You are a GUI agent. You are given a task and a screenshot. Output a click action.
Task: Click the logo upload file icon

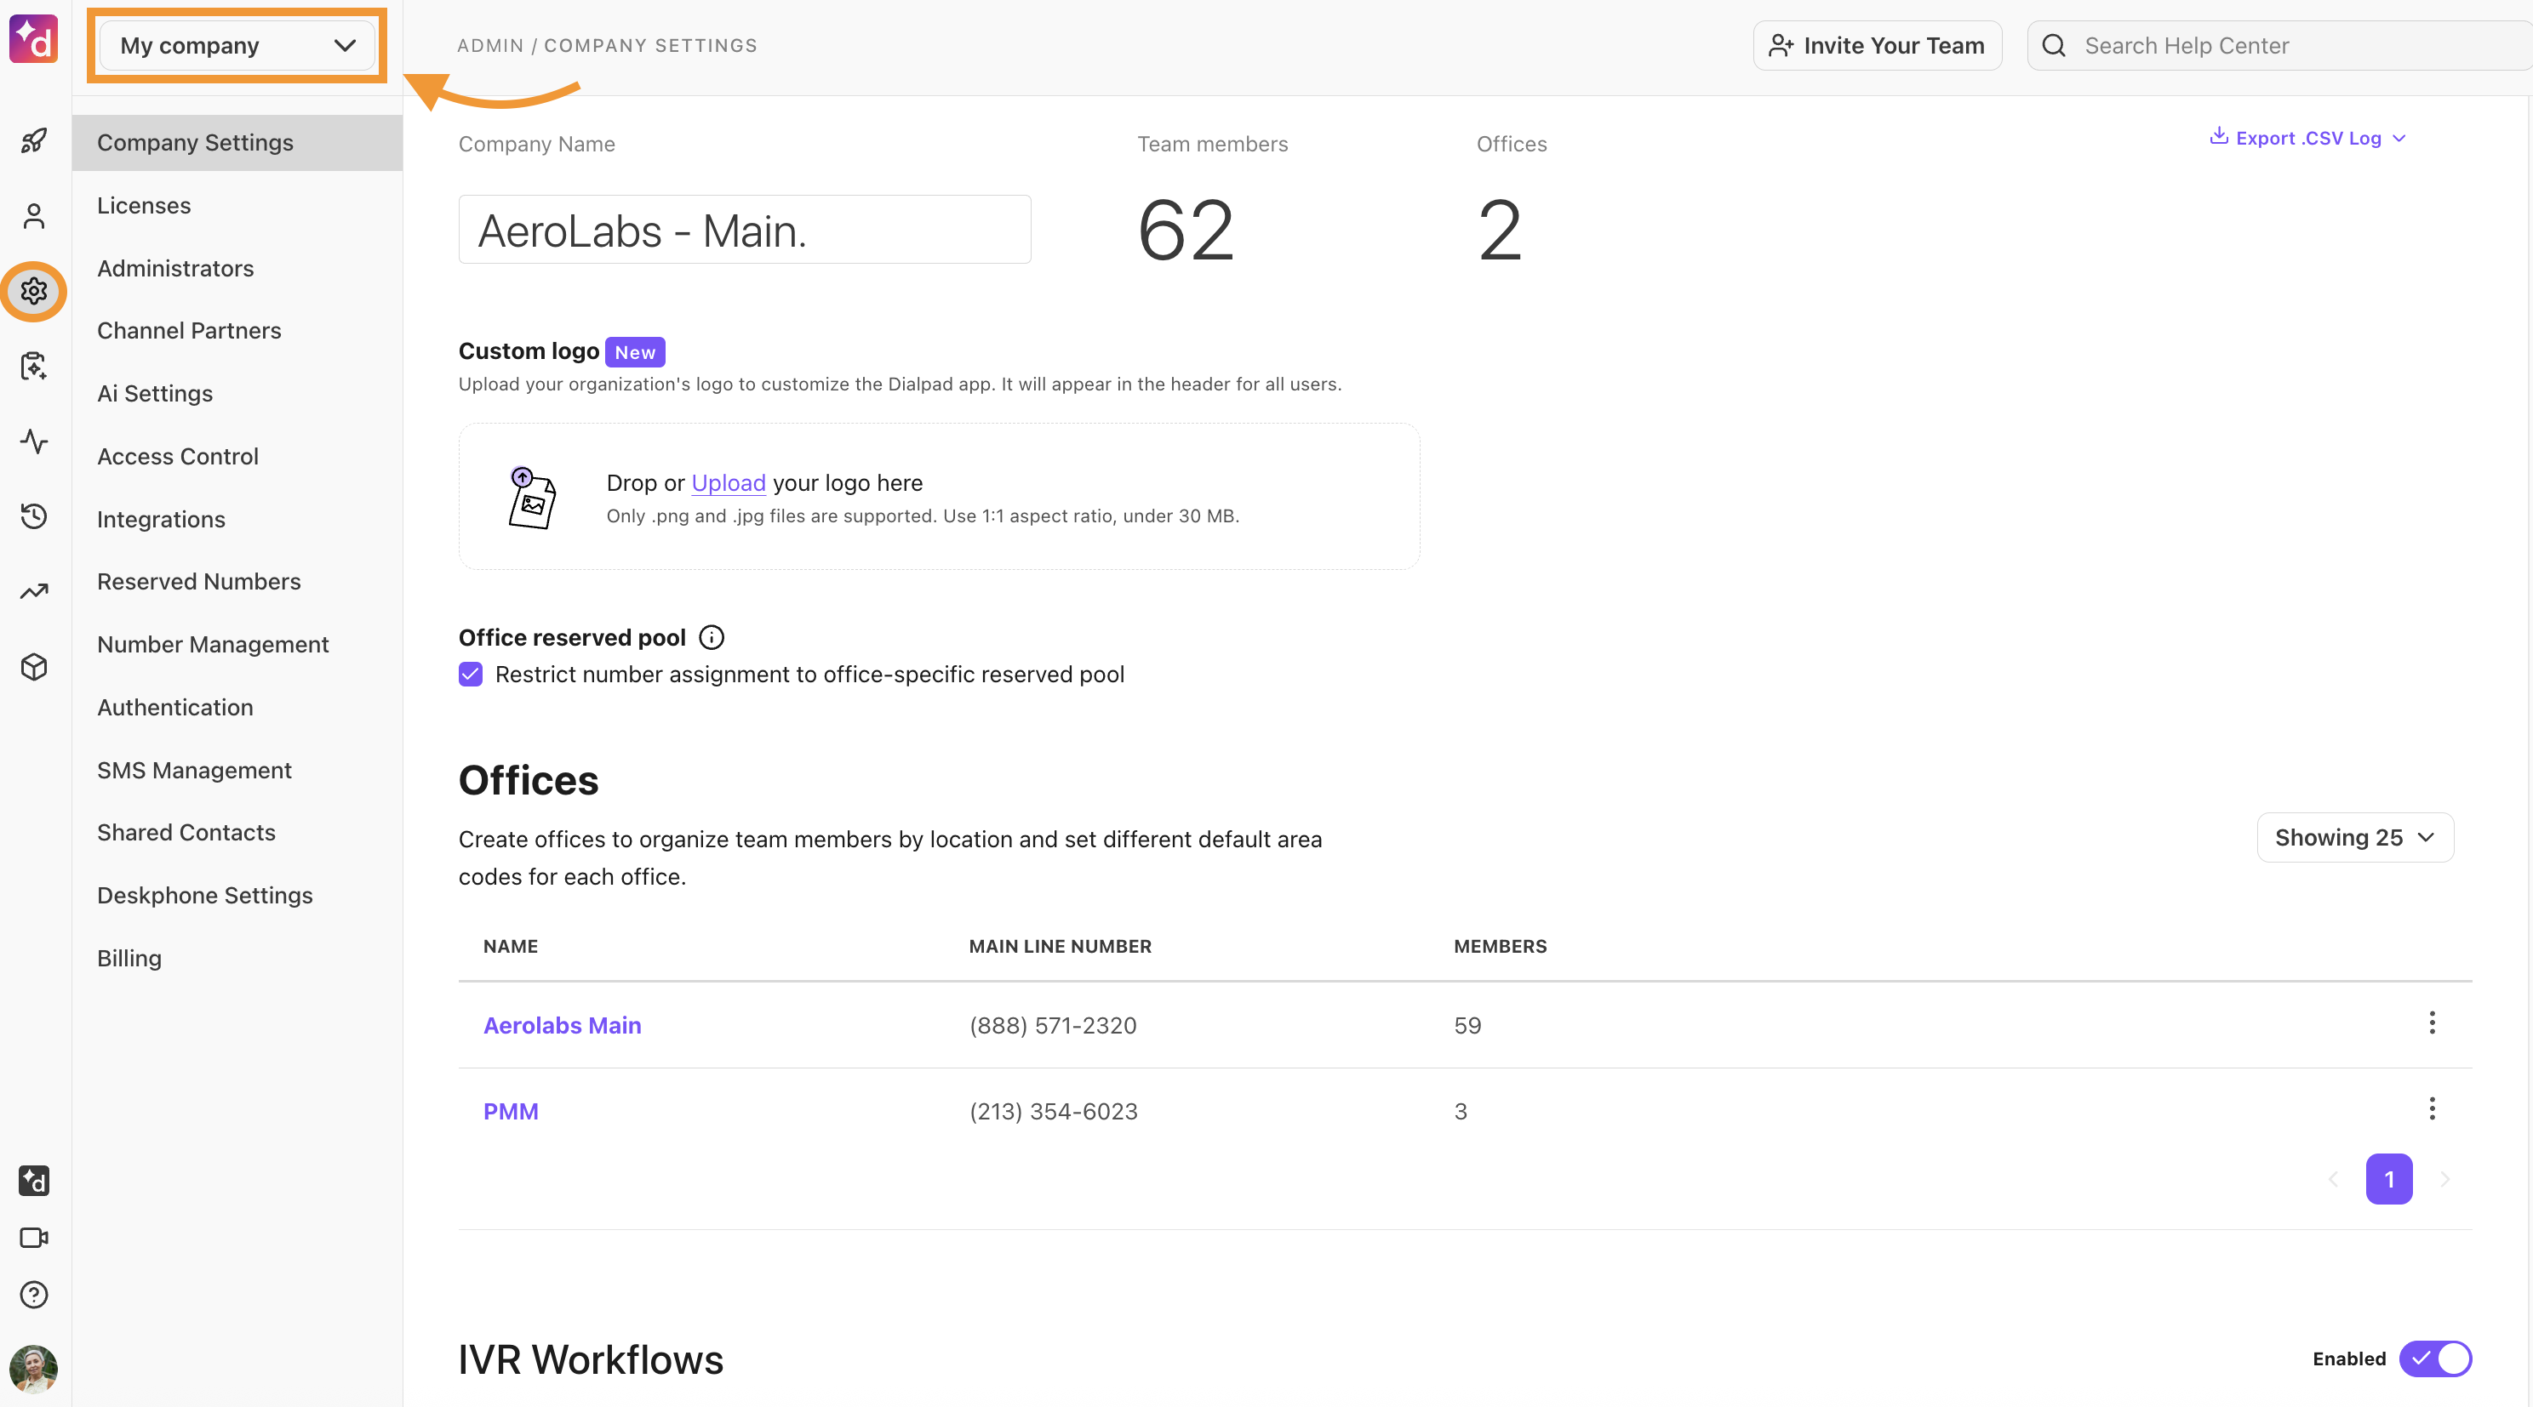532,497
